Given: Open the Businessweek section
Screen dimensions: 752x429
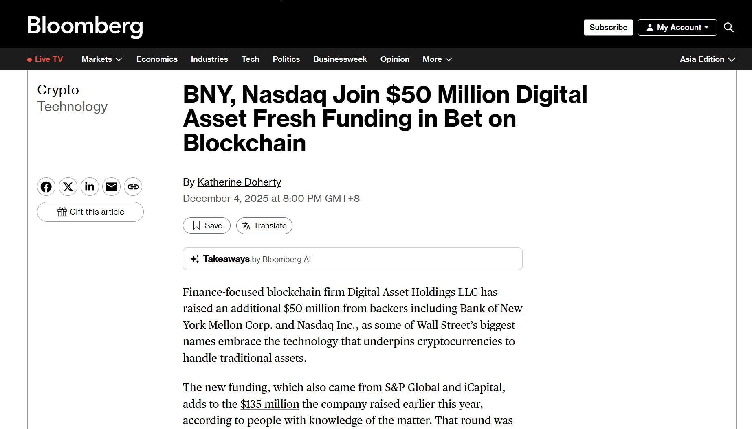Looking at the screenshot, I should 340,59.
